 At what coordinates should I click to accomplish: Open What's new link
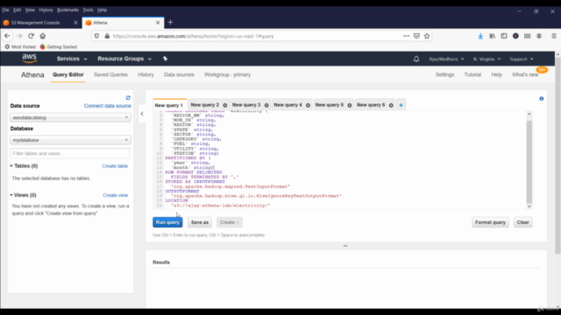525,74
